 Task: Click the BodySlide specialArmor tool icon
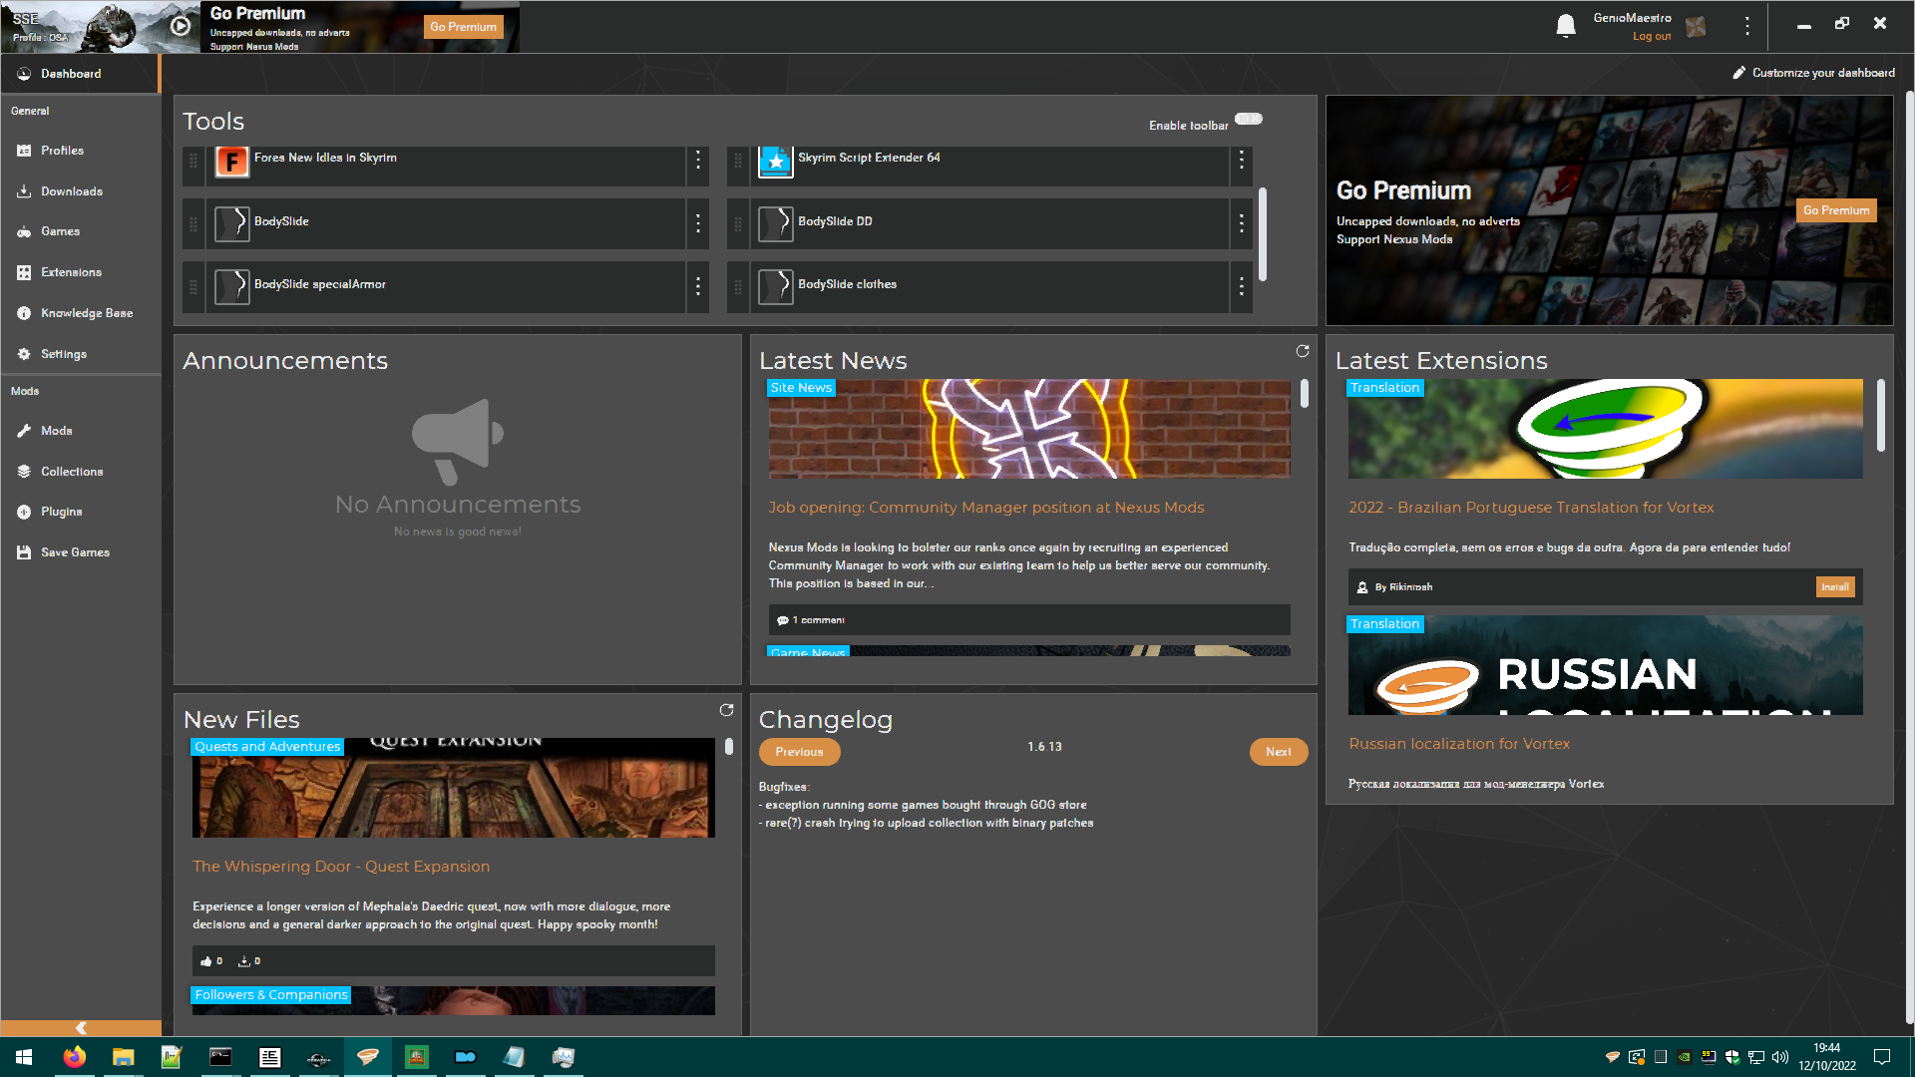232,287
